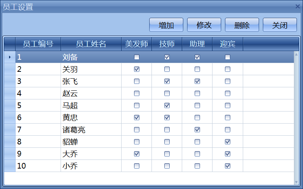Uncheck 美发师 checkbox for 黄忠
The height and width of the screenshot is (189, 303).
pos(137,118)
